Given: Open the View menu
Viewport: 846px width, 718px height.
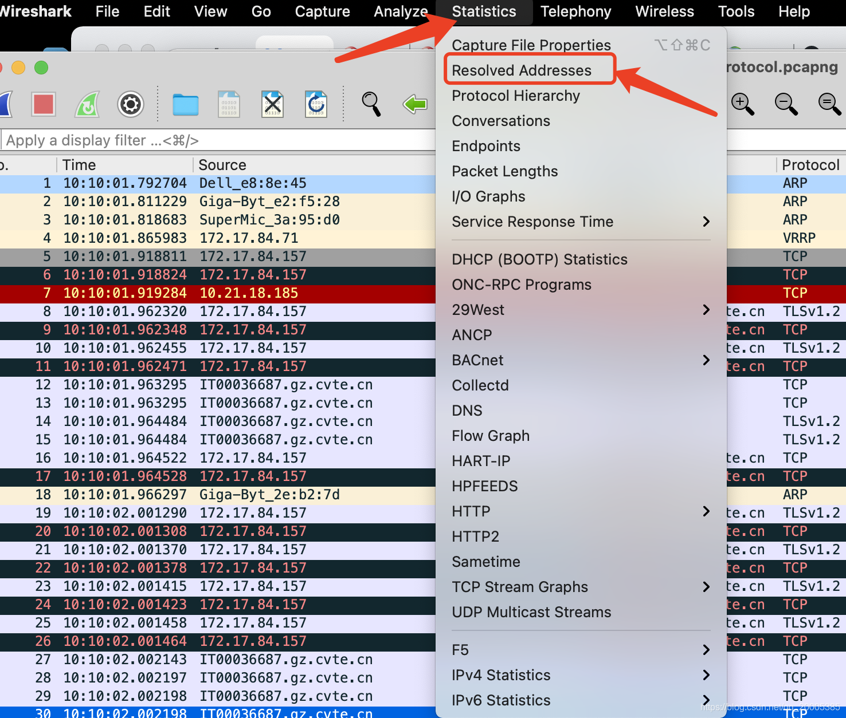Looking at the screenshot, I should click(x=211, y=11).
